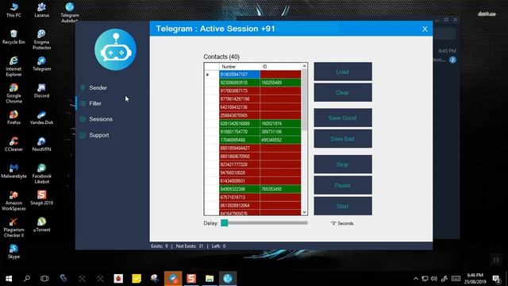Click the contacts list scrollbar thumb

pyautogui.click(x=304, y=100)
